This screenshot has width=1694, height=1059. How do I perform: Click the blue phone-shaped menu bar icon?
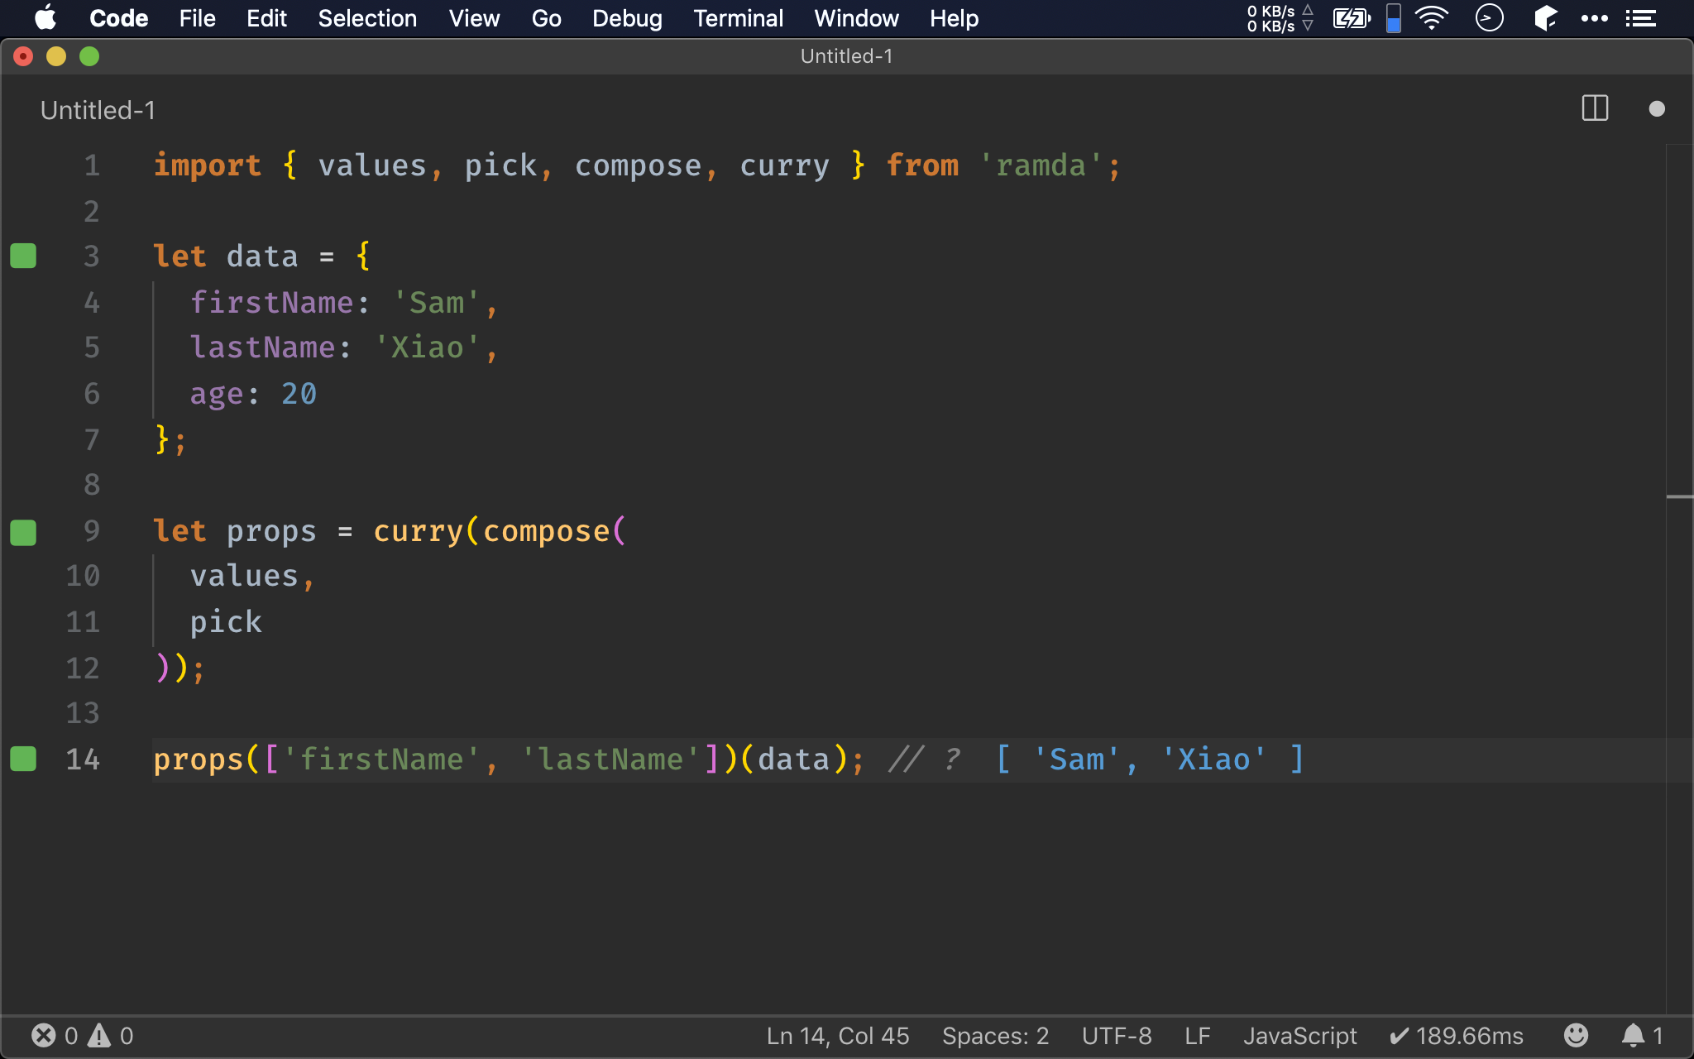click(1394, 18)
